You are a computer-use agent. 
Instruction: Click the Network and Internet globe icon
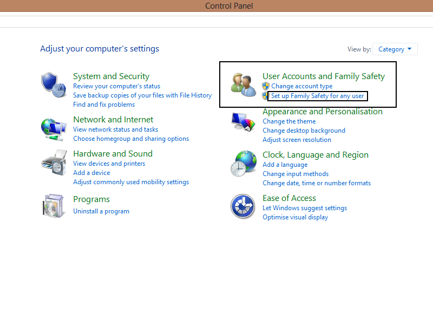tap(54, 129)
